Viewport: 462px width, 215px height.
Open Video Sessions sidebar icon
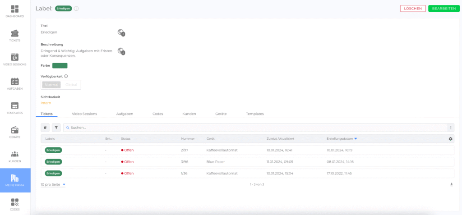point(15,59)
